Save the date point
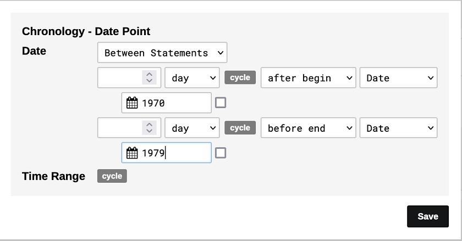 (x=427, y=216)
